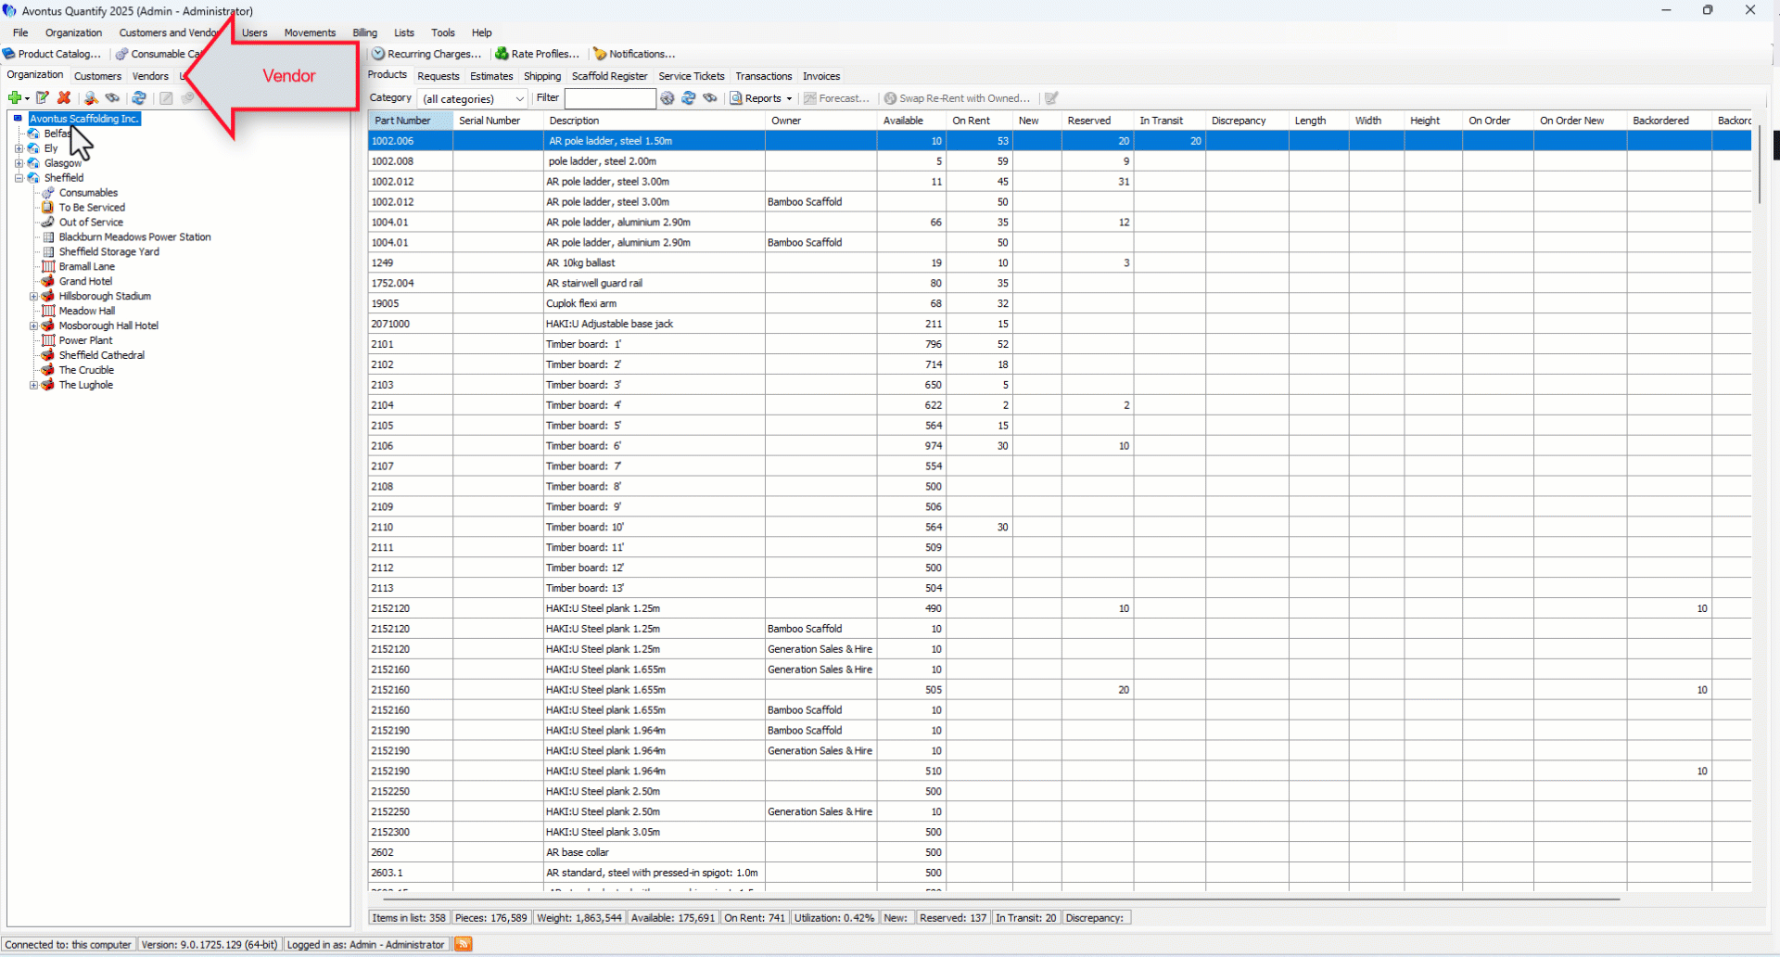Viewport: 1780px width, 957px height.
Task: Click the refresh icon in Organization toolbar
Action: (x=139, y=97)
